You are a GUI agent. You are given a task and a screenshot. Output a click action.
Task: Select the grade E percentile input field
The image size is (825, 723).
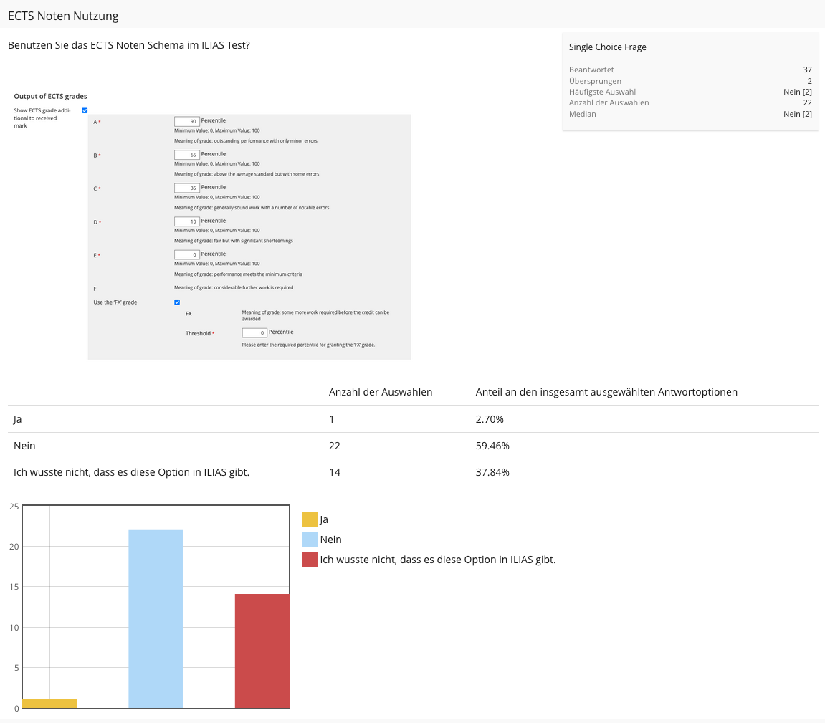click(186, 254)
